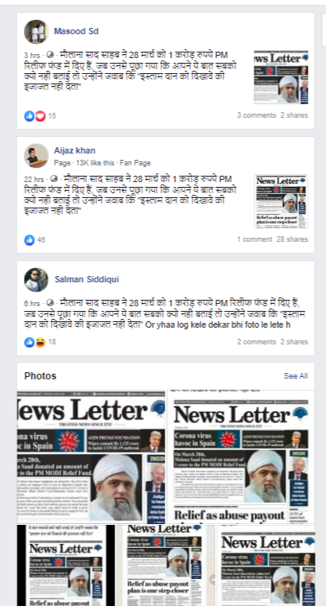Open the Masood Sd profile name link
Viewport: 326px width, 606px height.
[76, 31]
